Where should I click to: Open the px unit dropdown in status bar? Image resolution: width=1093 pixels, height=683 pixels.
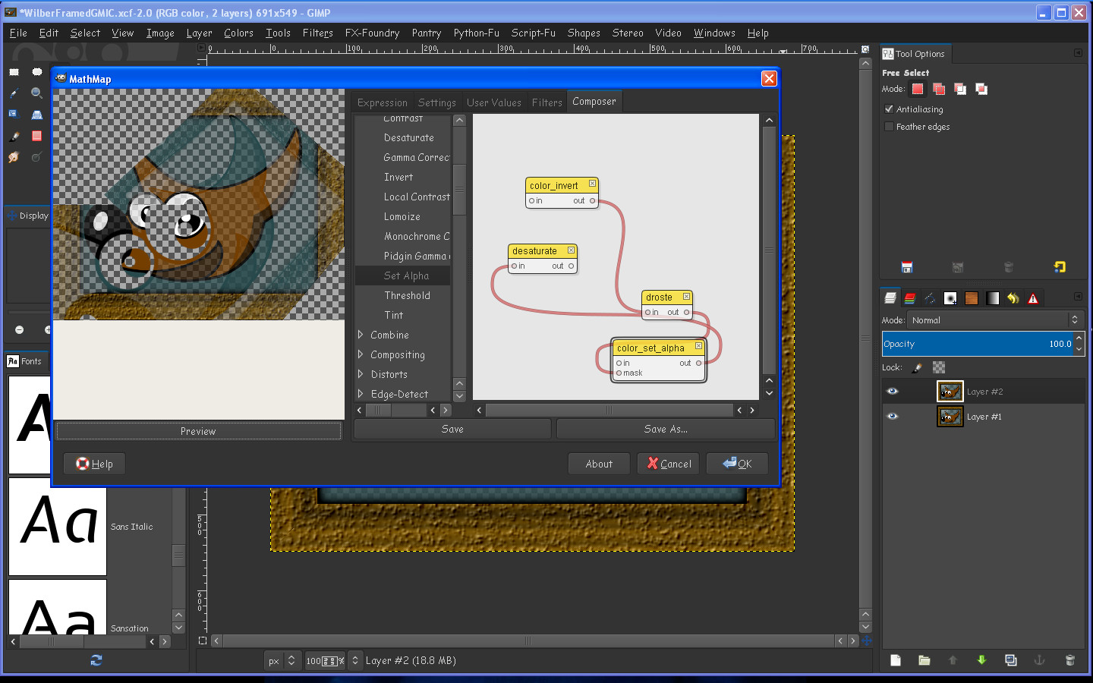click(x=282, y=661)
